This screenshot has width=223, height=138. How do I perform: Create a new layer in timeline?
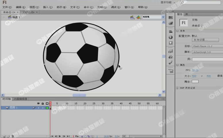tap(4, 136)
